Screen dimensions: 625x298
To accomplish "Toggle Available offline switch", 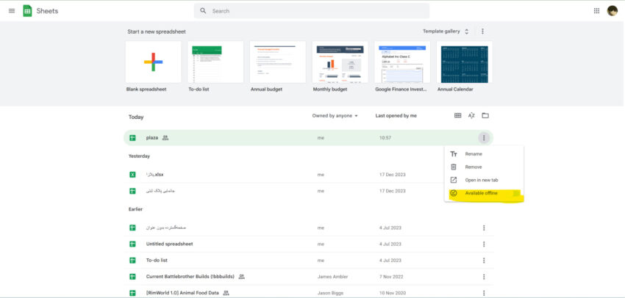I will [515, 193].
